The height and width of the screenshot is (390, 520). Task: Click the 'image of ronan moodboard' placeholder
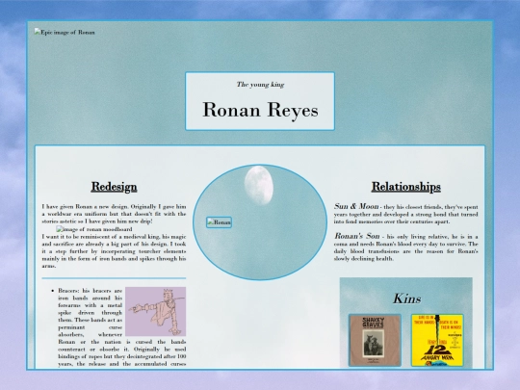tap(94, 229)
